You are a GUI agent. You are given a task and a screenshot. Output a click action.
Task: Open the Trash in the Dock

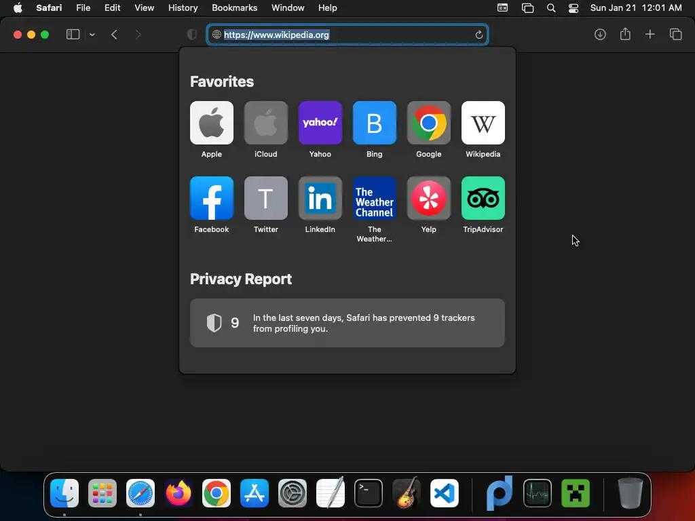pyautogui.click(x=630, y=493)
